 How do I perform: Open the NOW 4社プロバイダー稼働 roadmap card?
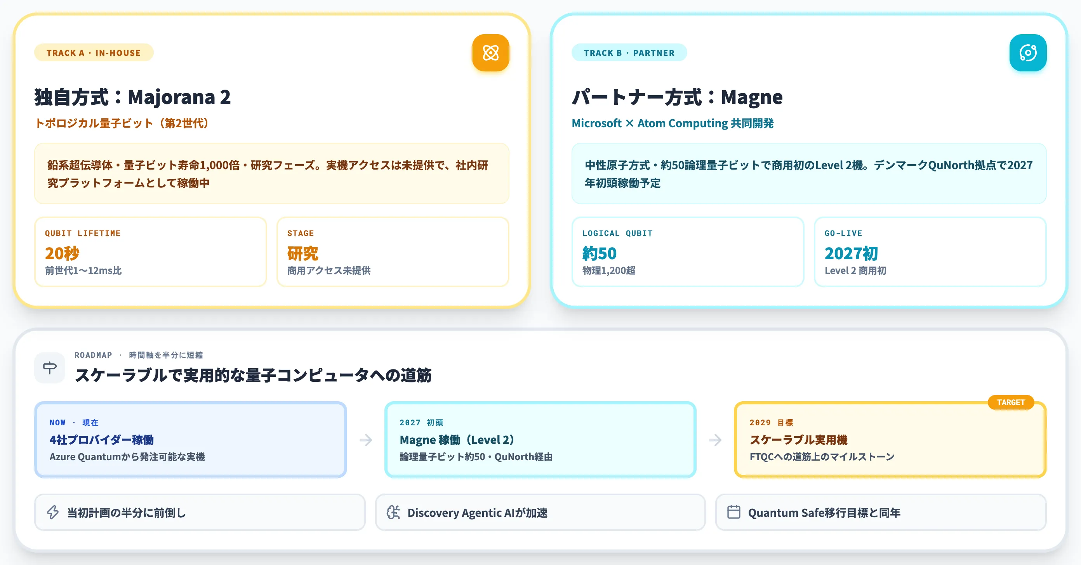(191, 440)
